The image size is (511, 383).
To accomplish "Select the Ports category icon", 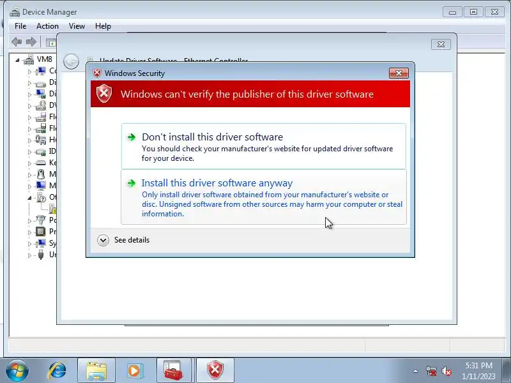I will 41,220.
